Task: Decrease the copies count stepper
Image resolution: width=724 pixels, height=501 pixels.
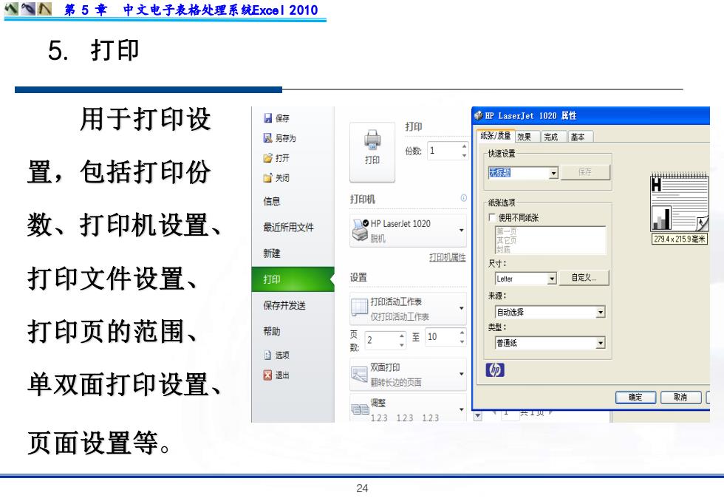Action: pyautogui.click(x=464, y=156)
